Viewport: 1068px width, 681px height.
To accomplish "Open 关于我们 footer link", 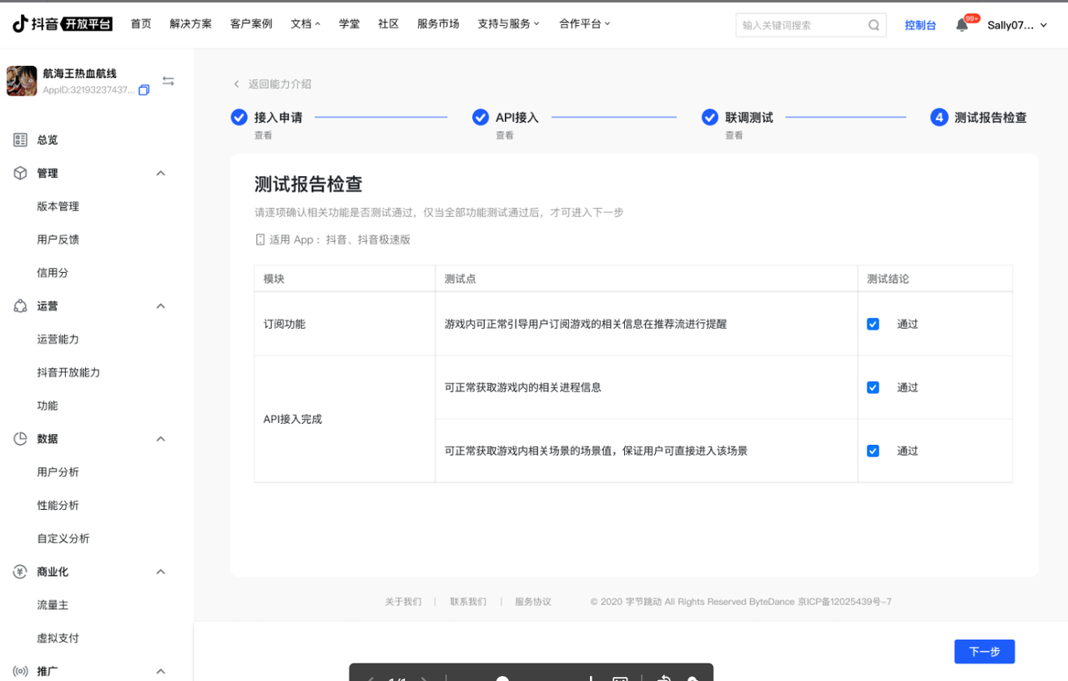I will point(403,602).
